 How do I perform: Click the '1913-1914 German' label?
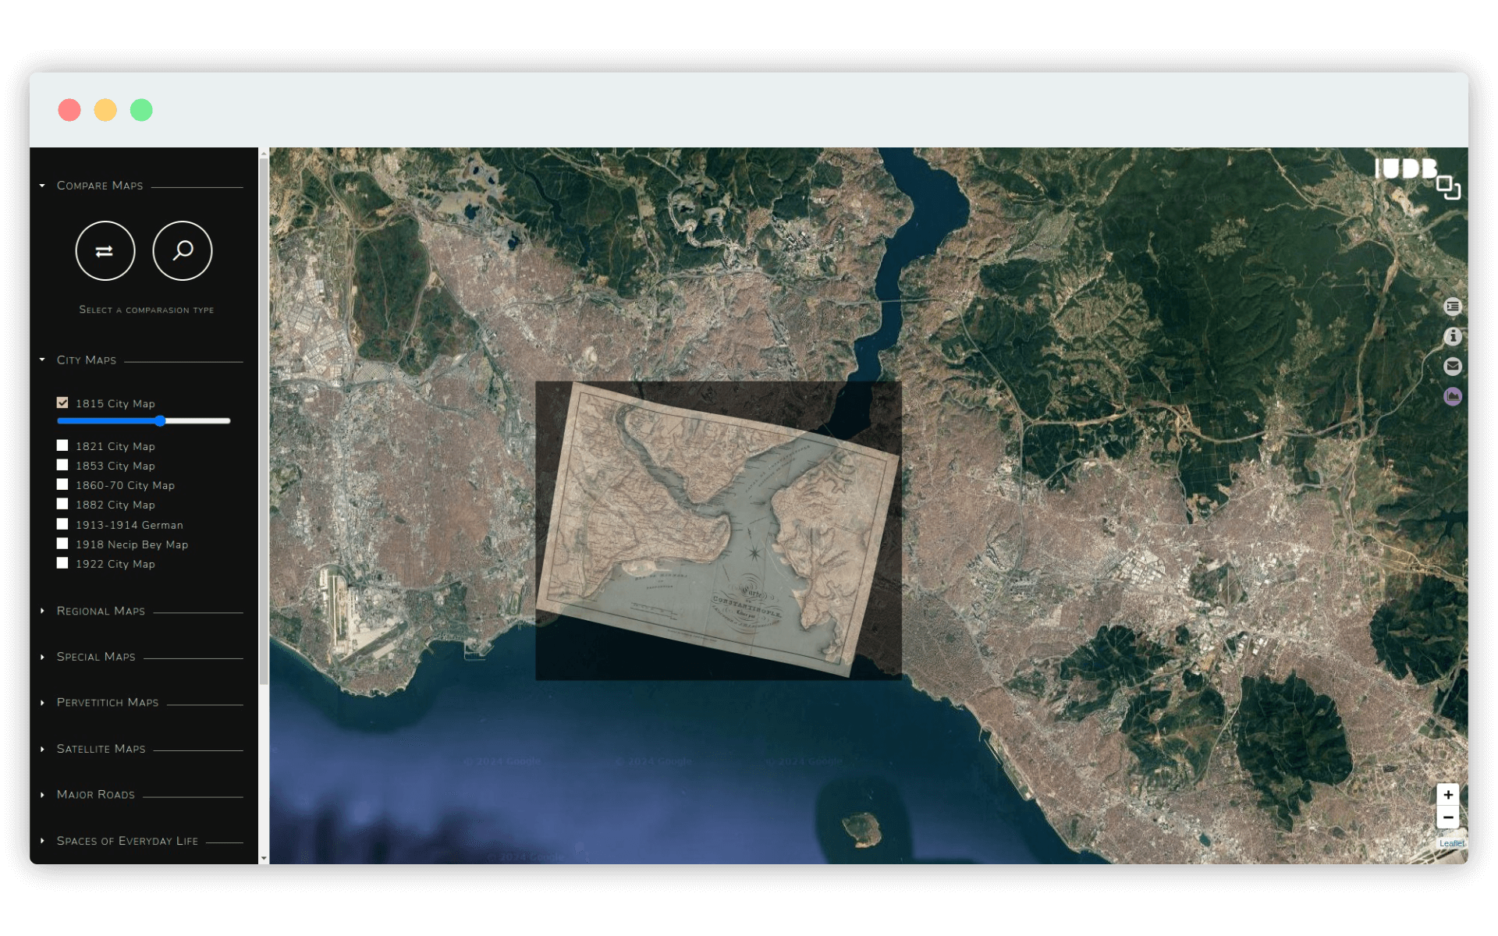click(130, 525)
